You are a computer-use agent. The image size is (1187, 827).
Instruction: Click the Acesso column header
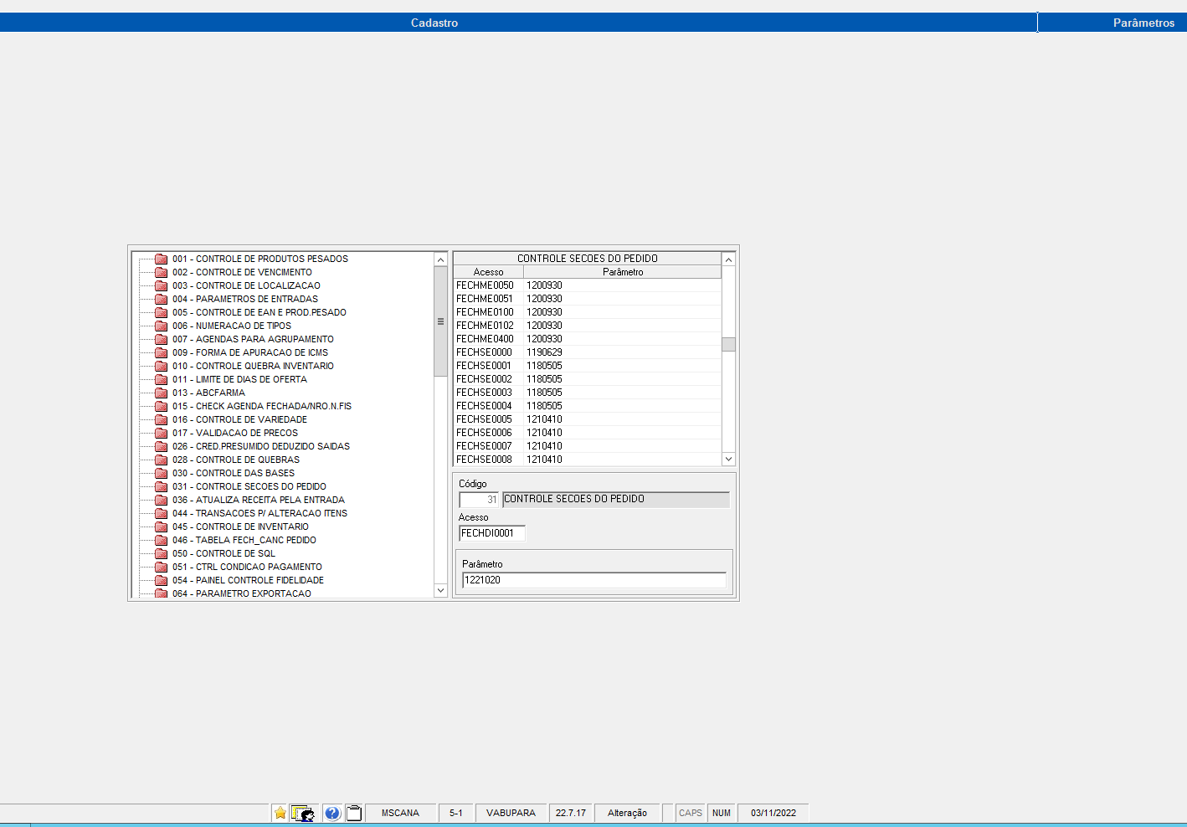coord(488,272)
